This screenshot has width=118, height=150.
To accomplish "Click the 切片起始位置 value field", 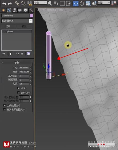I will point(24,97).
